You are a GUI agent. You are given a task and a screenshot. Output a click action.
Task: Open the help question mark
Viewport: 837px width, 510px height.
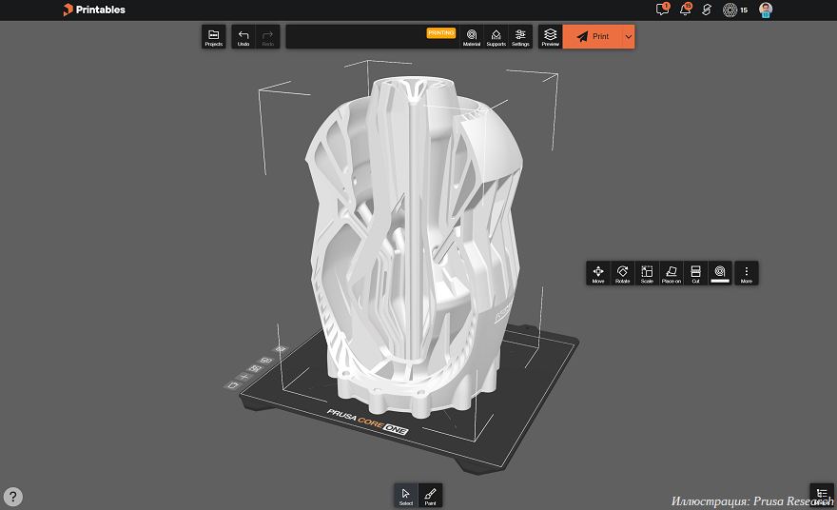(13, 497)
